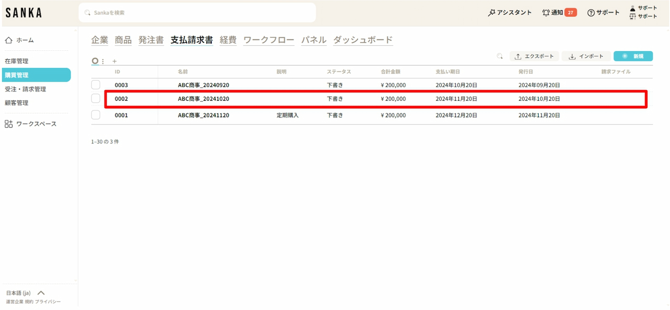Check the checkbox for row 0003
Screen dimensions: 670x310
pyautogui.click(x=96, y=85)
